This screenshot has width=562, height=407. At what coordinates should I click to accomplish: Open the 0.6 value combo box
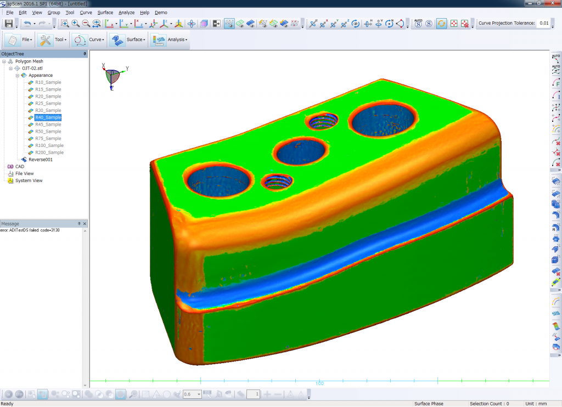[x=192, y=394]
